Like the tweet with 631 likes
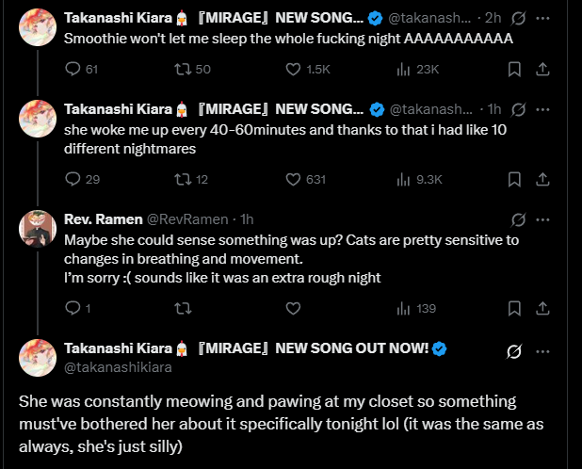Viewport: 582px width, 469px height. point(293,179)
